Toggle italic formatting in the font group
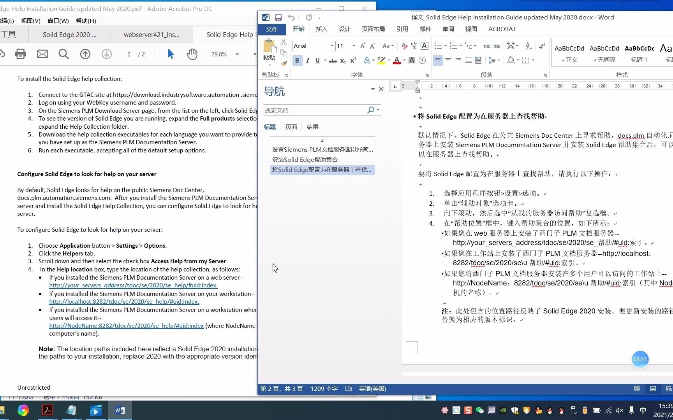This screenshot has width=673, height=420. click(307, 60)
